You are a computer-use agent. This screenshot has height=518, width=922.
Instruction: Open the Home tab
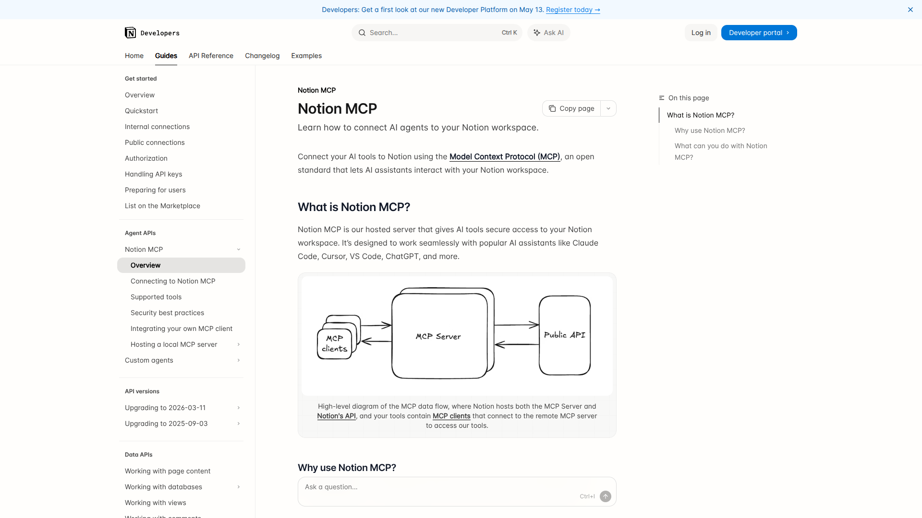(134, 56)
